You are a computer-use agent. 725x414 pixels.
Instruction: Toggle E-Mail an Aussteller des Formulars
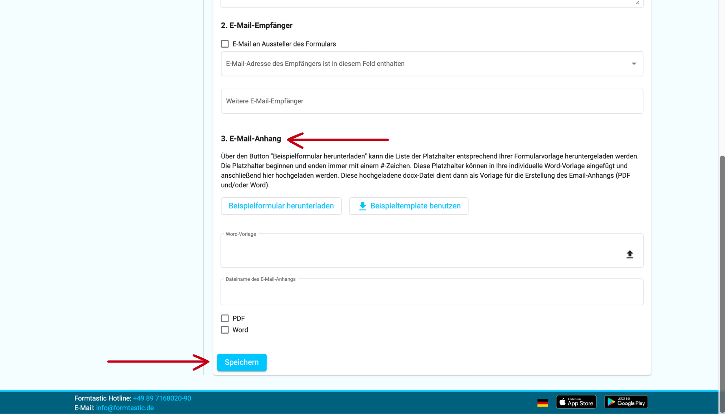(x=224, y=44)
